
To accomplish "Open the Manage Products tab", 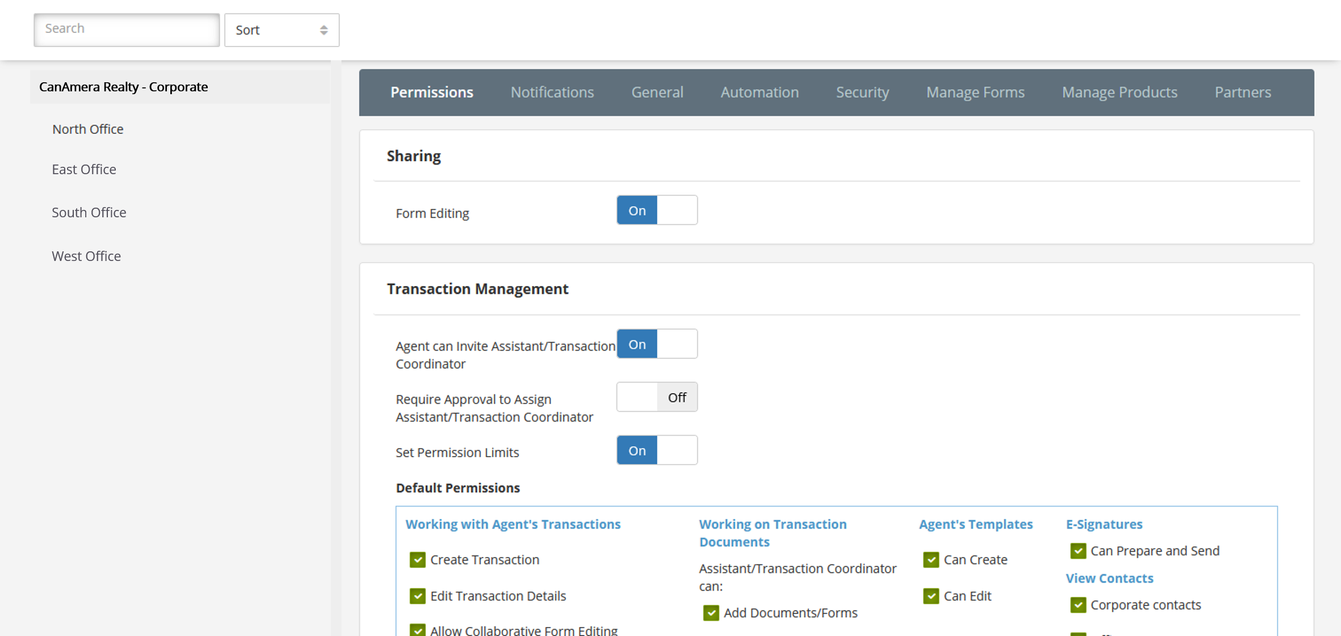I will click(1119, 92).
